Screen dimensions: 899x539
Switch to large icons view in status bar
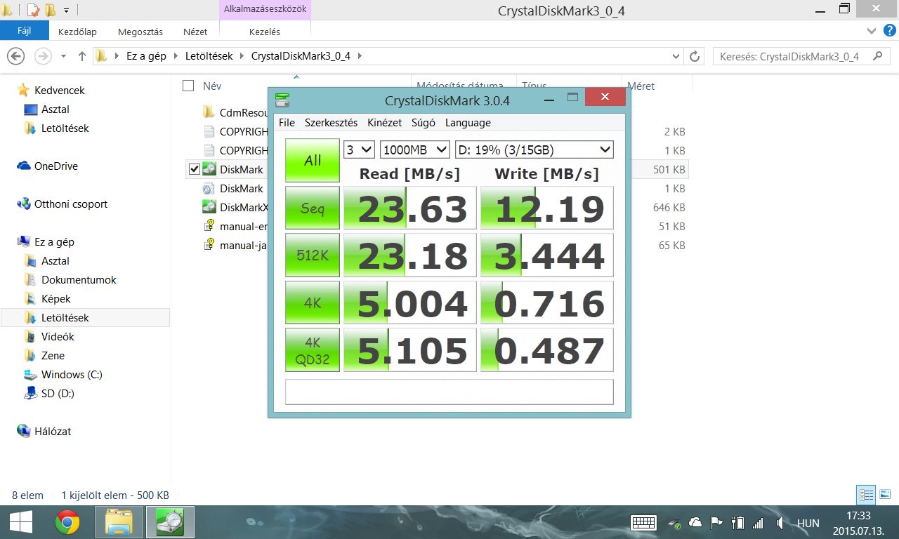pos(885,495)
